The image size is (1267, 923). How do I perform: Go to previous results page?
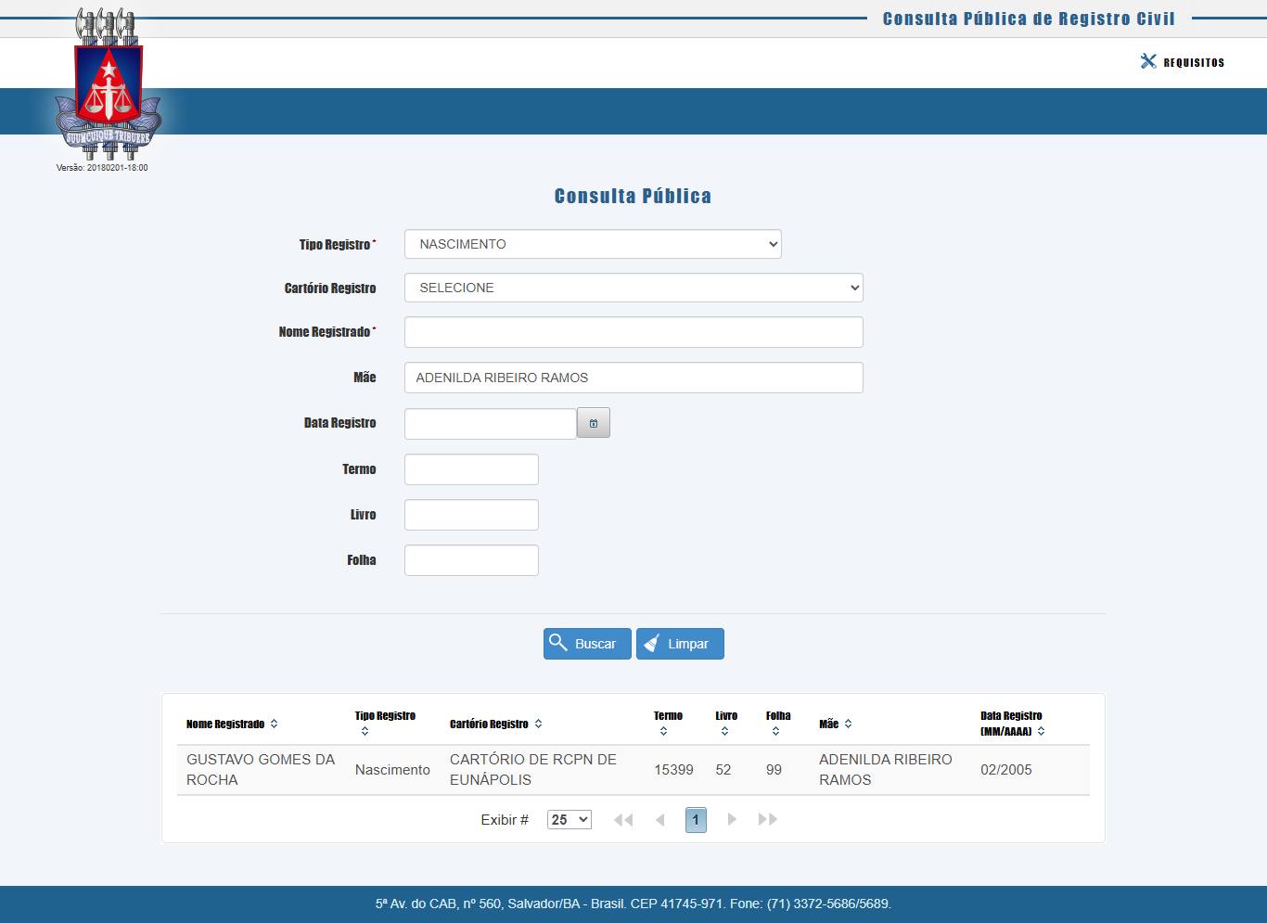click(660, 820)
